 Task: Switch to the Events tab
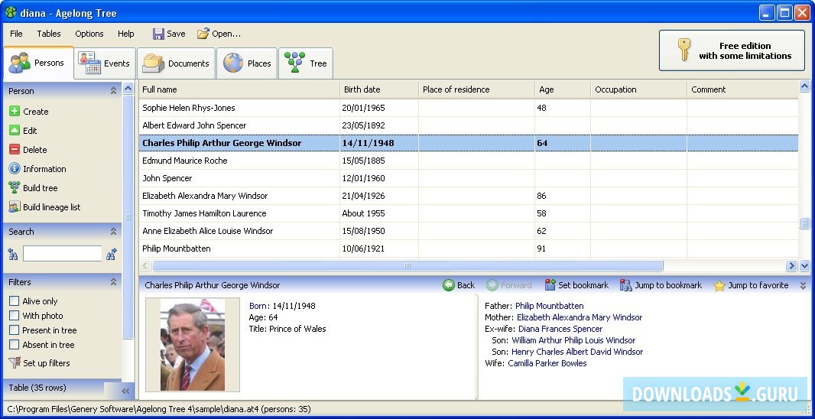click(105, 63)
